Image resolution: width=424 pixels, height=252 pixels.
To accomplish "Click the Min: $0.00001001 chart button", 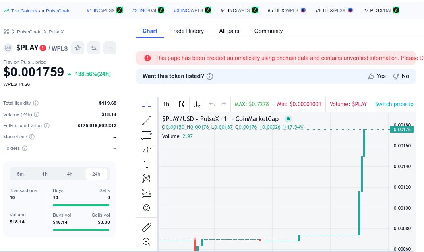I will click(299, 104).
